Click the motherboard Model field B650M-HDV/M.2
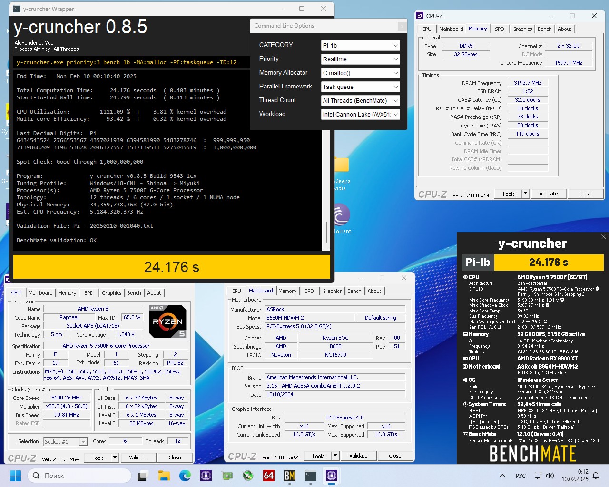Viewport: 609px width, 487px height. tap(310, 318)
